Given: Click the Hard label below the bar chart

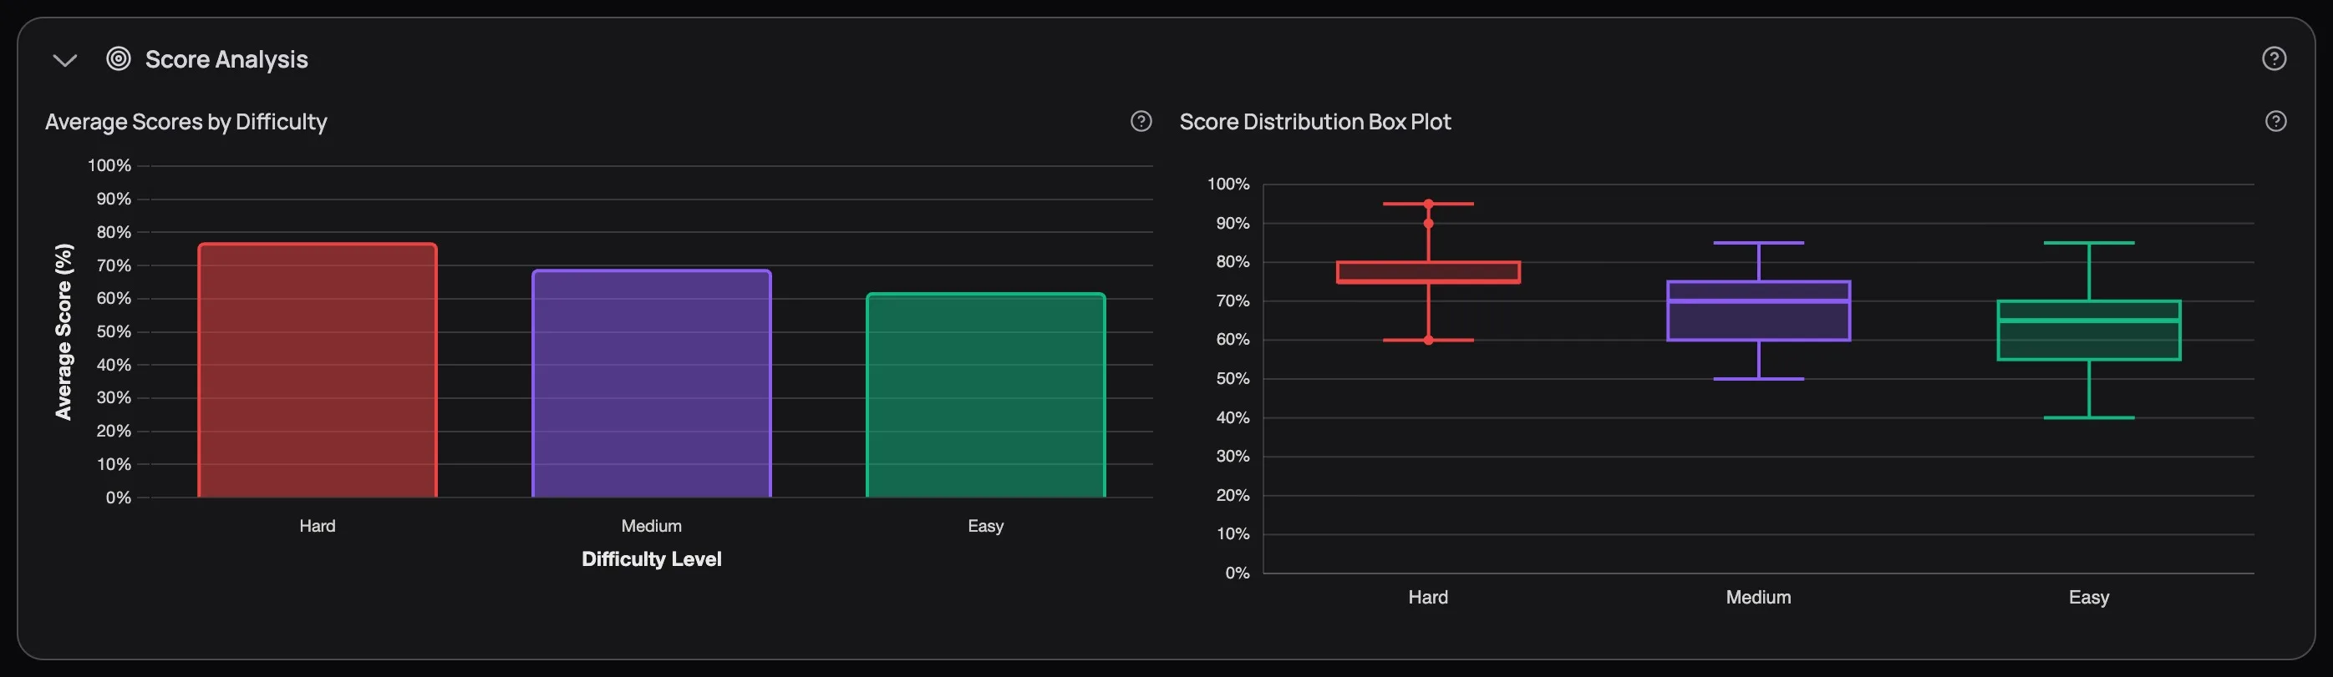Looking at the screenshot, I should pos(316,525).
